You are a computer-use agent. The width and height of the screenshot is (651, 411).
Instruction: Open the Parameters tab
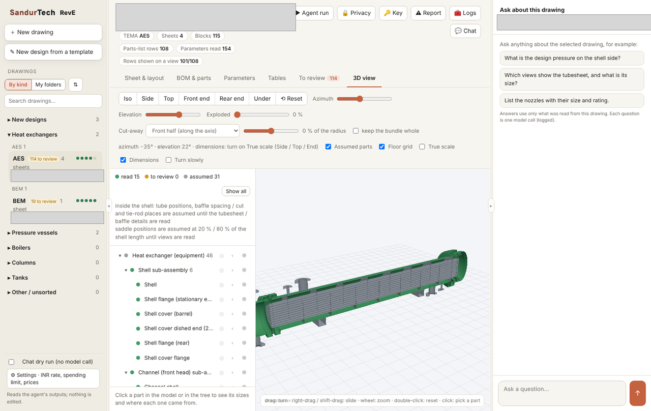click(x=240, y=78)
